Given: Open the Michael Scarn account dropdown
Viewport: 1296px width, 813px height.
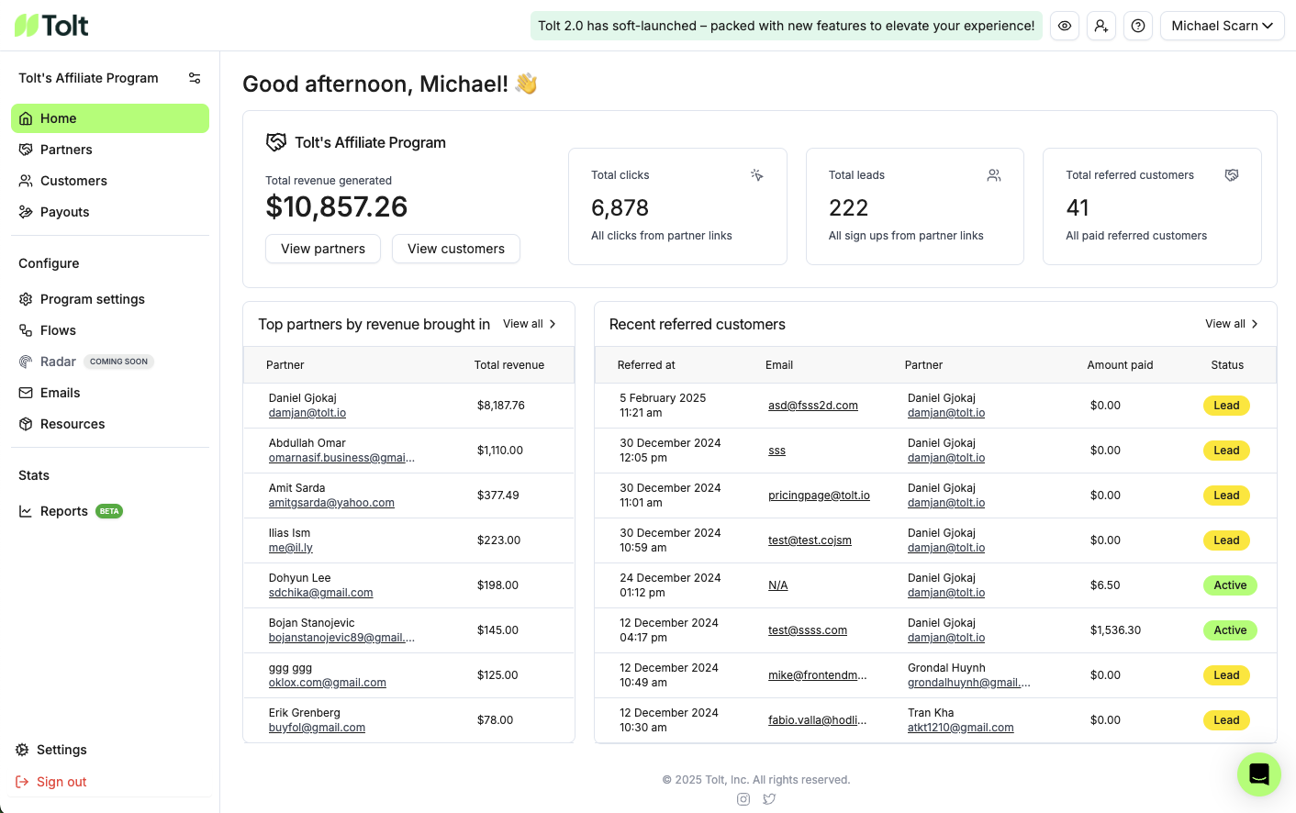Looking at the screenshot, I should (1222, 26).
